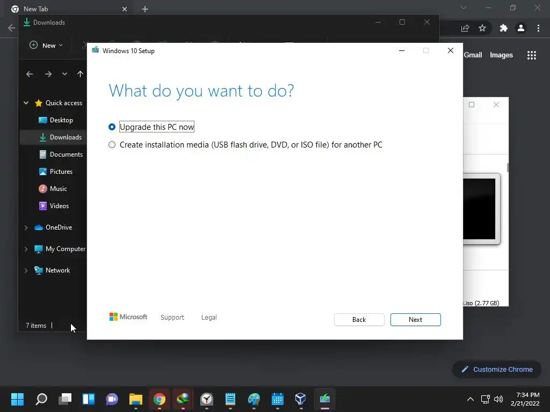Open Chrome profile icon
Image resolution: width=550 pixels, height=412 pixels.
521,28
